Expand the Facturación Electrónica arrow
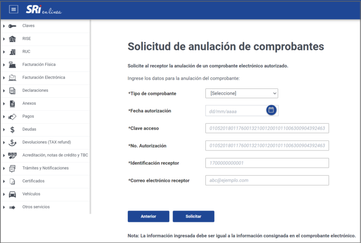The height and width of the screenshot is (243, 361). click(4, 78)
